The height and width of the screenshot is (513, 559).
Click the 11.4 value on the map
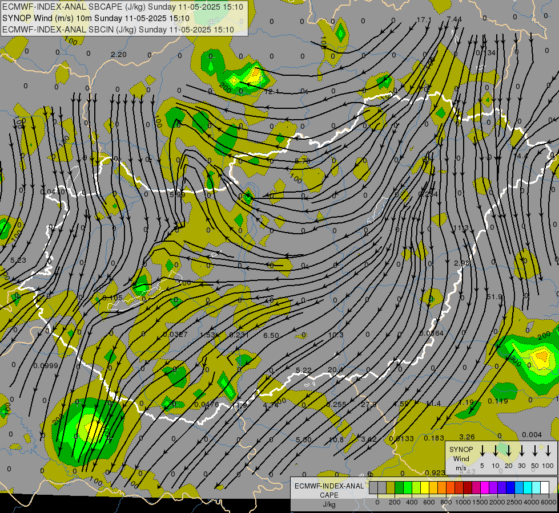tap(433, 404)
